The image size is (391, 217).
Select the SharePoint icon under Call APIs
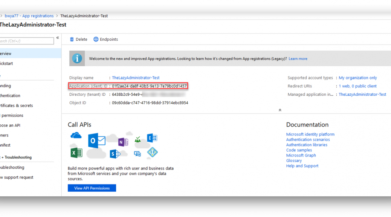(x=115, y=154)
